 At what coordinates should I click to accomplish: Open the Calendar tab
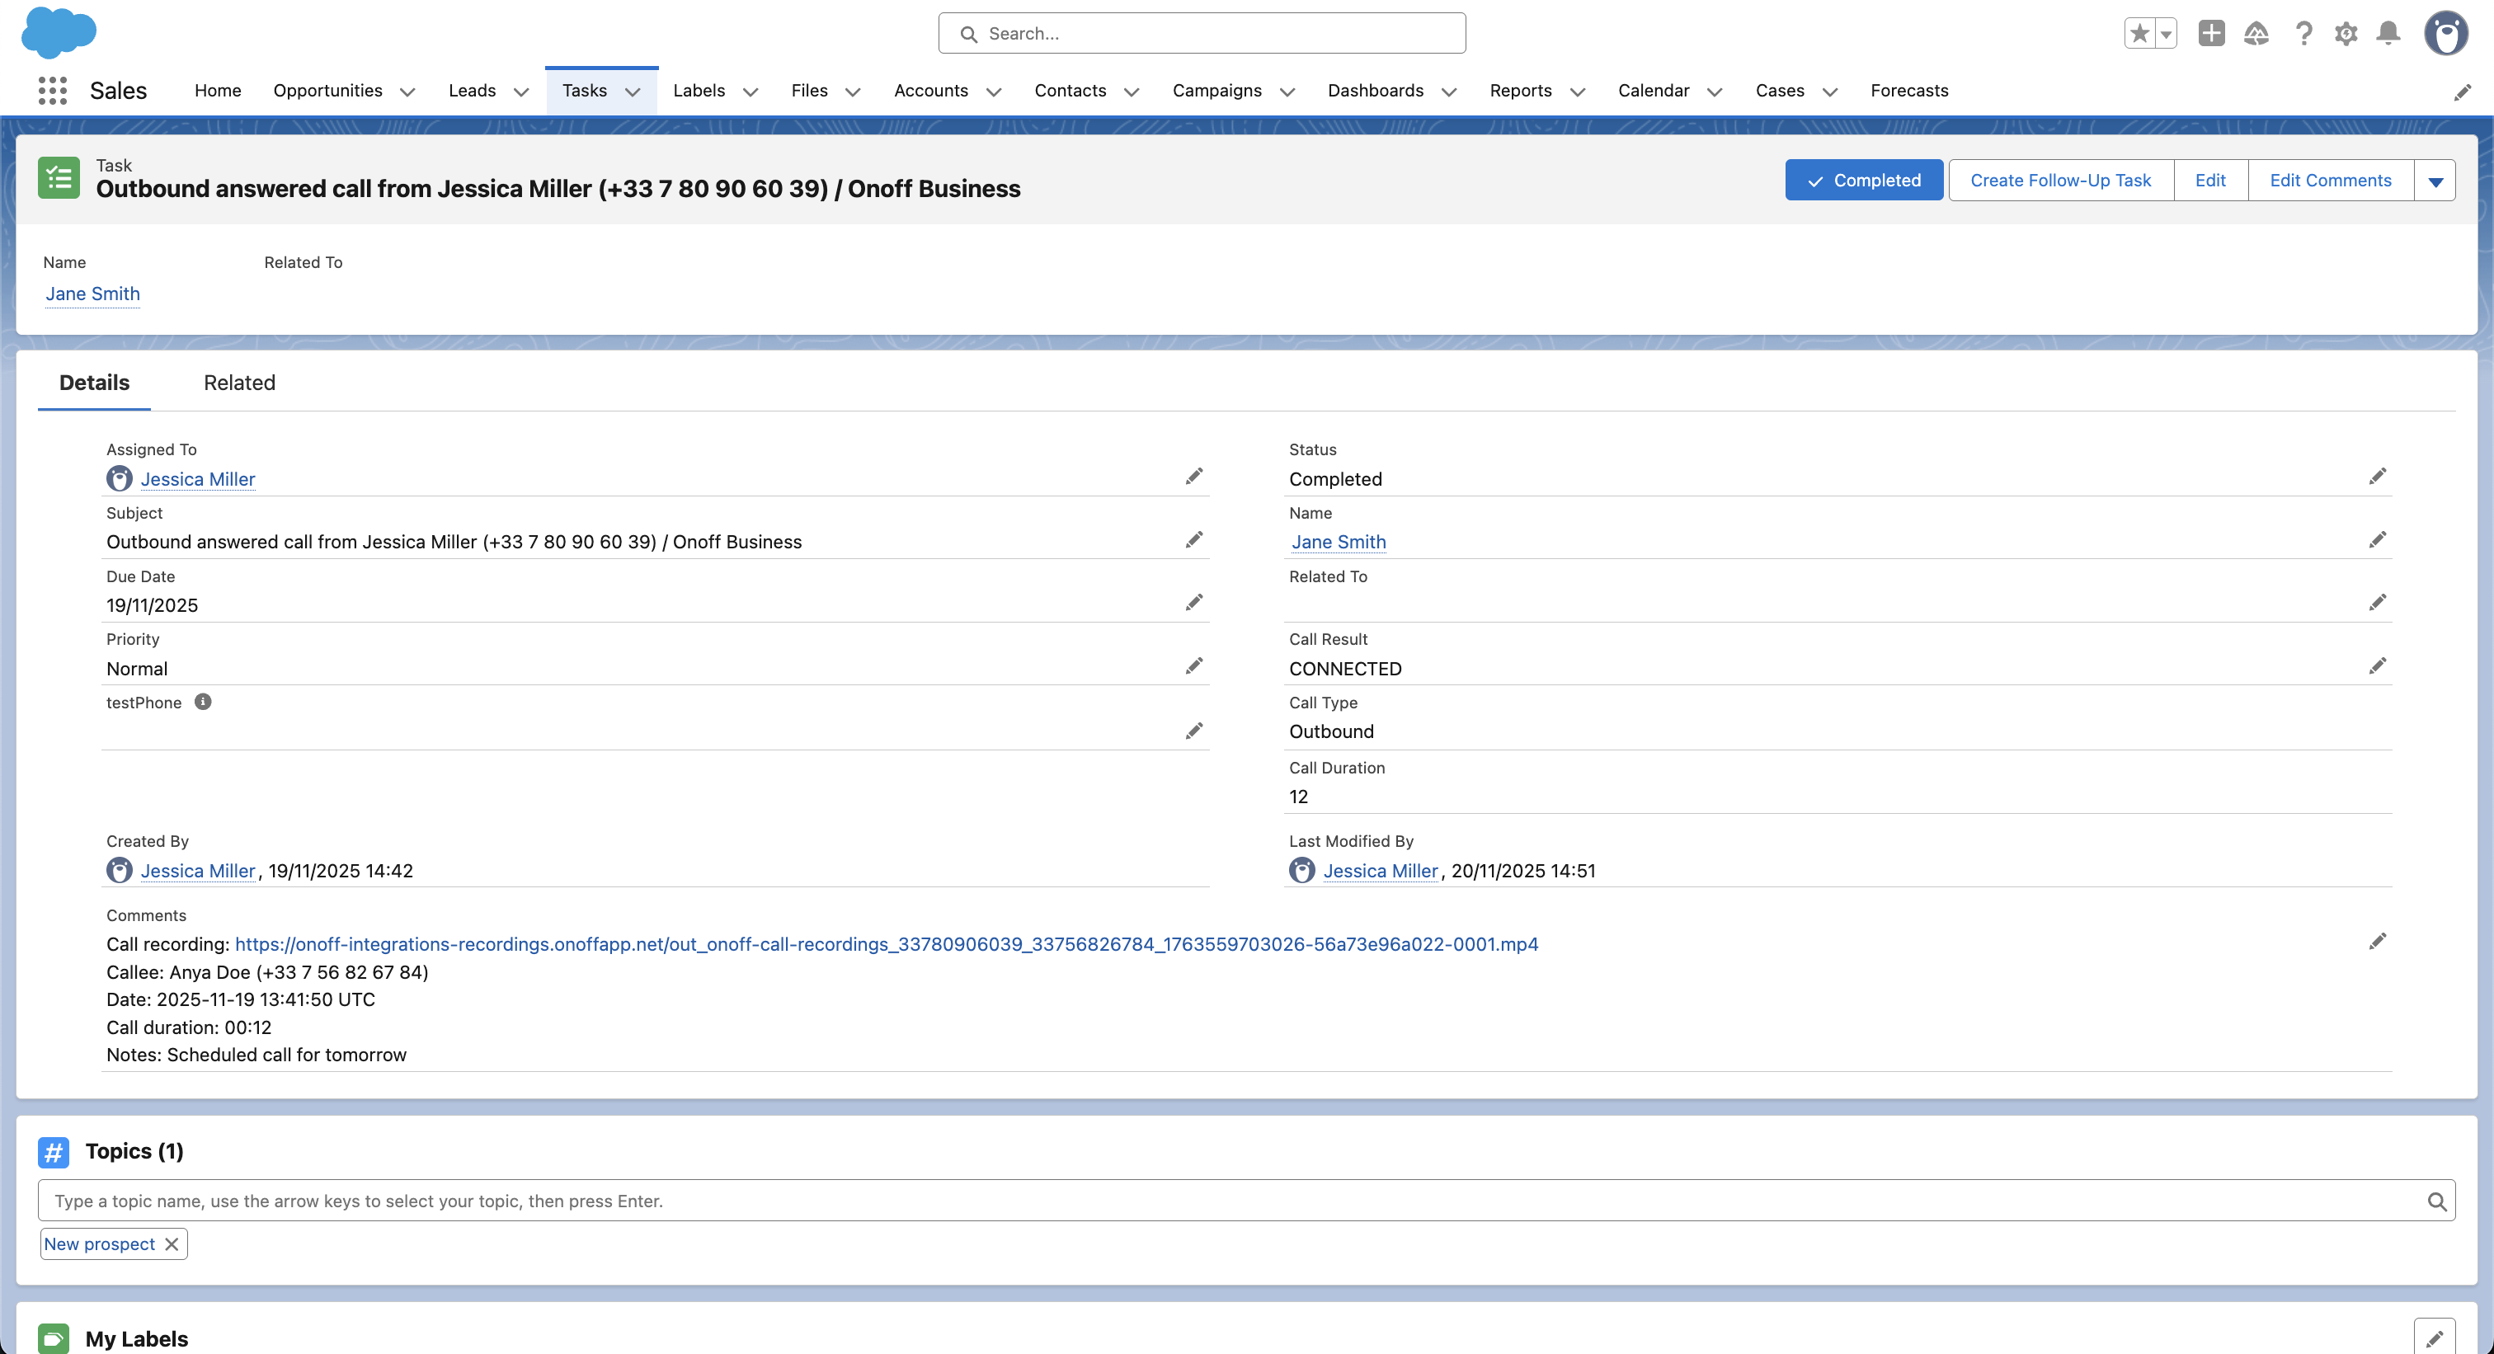(1654, 90)
